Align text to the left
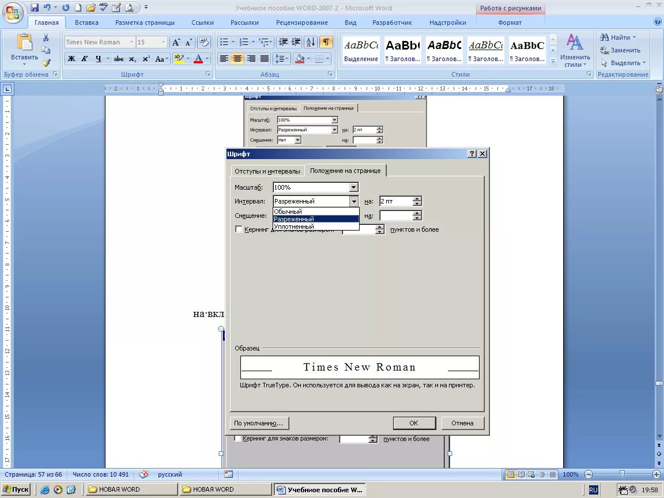 pos(224,59)
